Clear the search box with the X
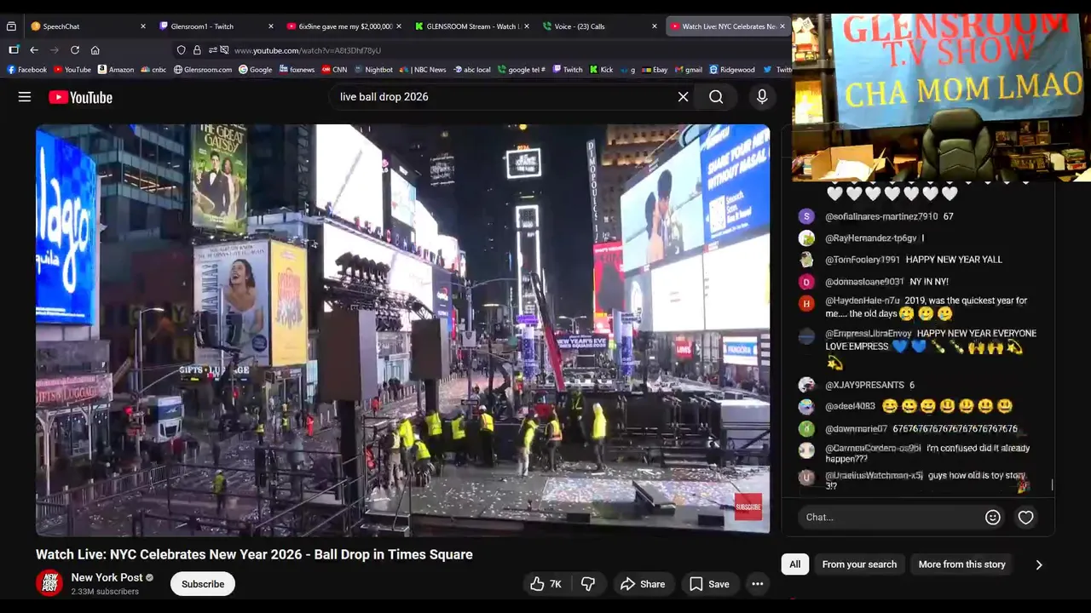Image resolution: width=1091 pixels, height=613 pixels. click(683, 97)
